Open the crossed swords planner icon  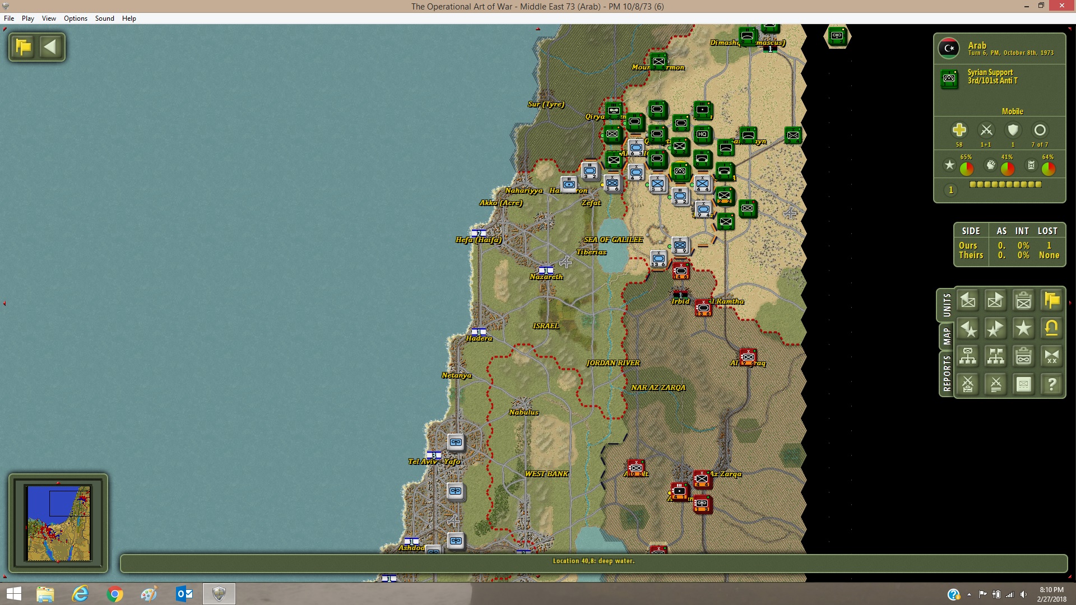click(968, 384)
